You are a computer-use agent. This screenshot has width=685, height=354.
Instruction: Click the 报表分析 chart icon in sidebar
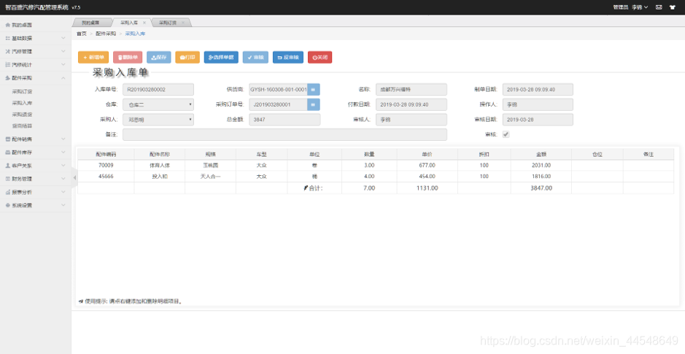[7, 192]
